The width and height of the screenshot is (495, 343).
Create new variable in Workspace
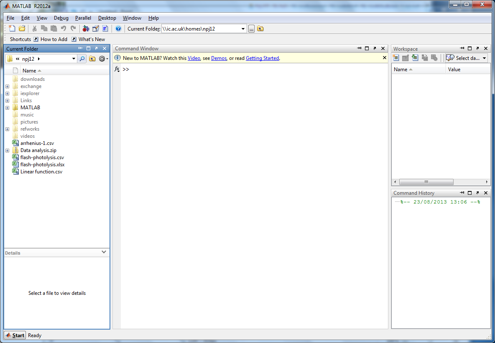coord(396,58)
